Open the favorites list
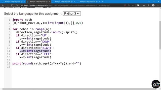161x90 pixels. [x=144, y=5]
